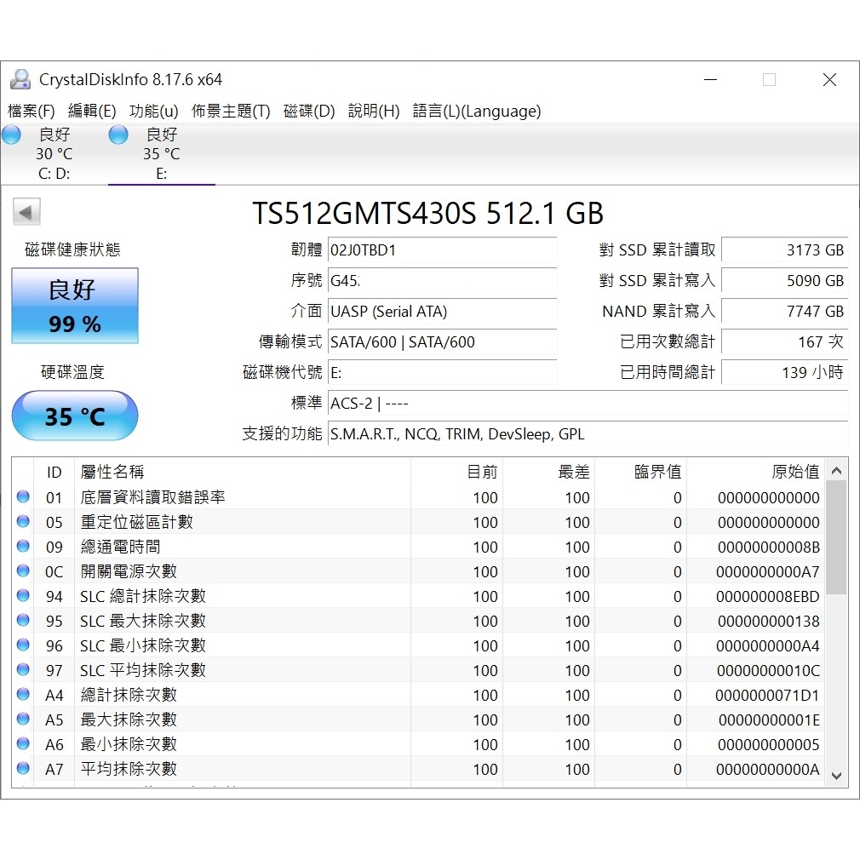
Task: Open the 檔案(F) menu
Action: 32,112
